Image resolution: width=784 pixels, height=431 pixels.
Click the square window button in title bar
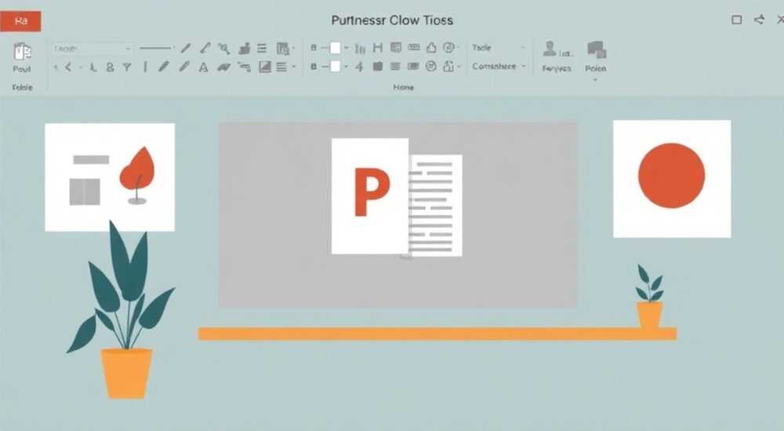(736, 20)
